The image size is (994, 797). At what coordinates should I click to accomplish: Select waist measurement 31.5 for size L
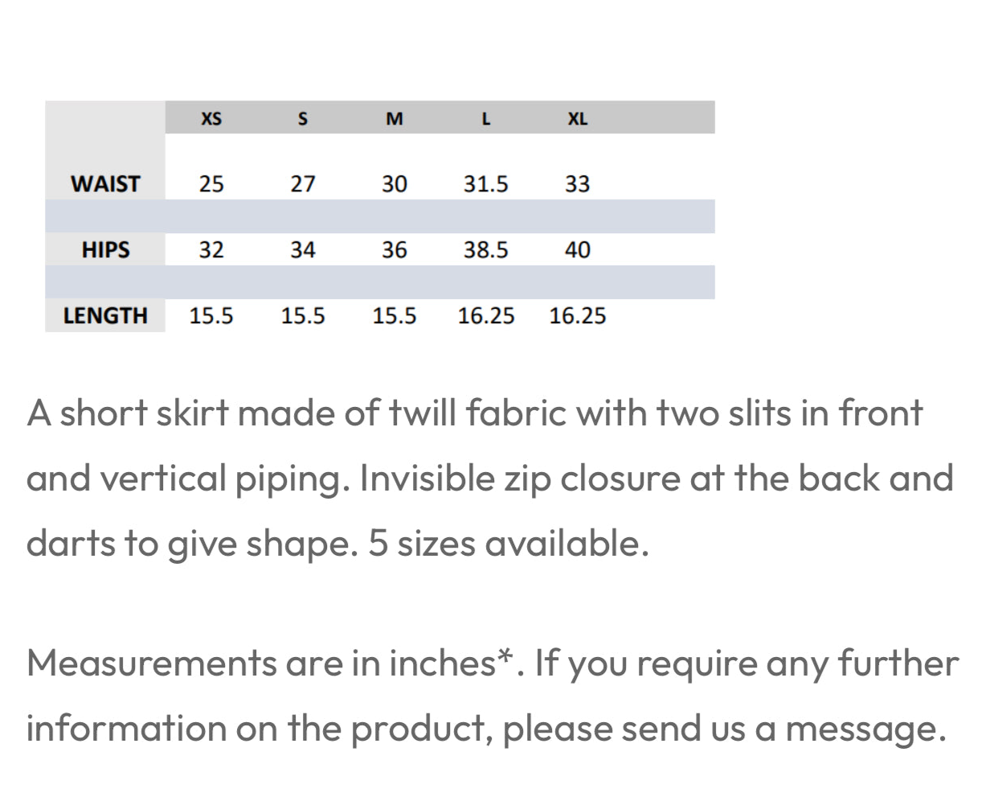[x=485, y=184]
